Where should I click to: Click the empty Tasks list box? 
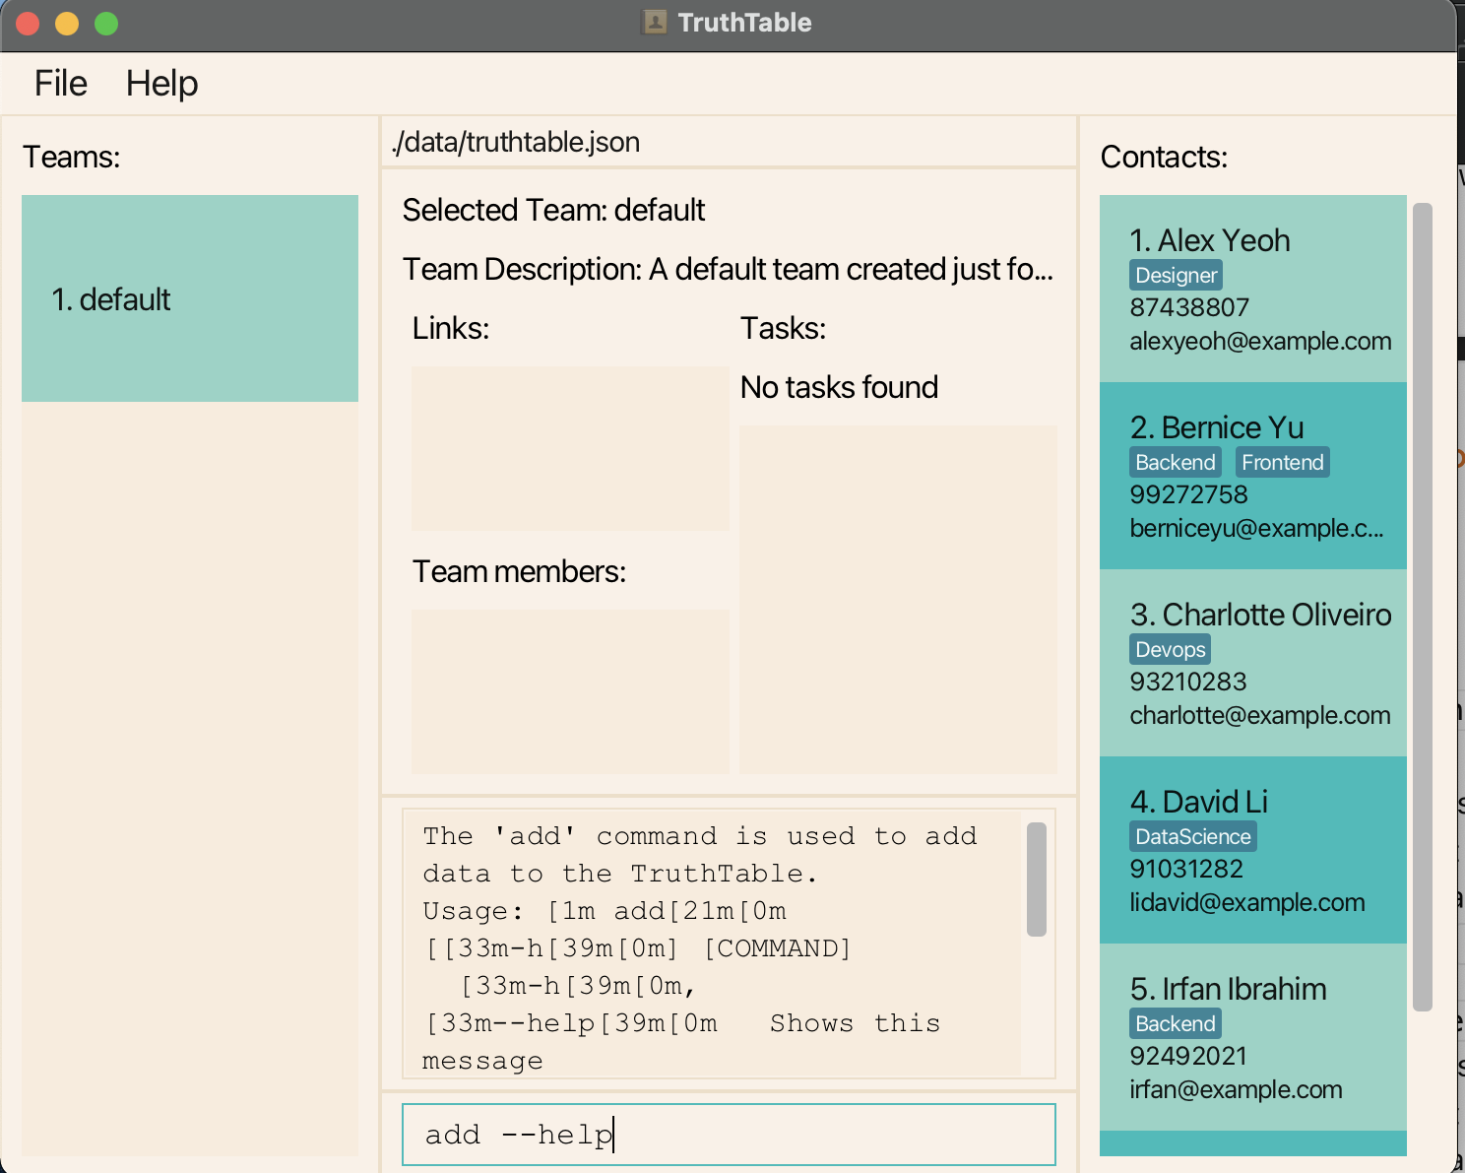pyautogui.click(x=898, y=600)
